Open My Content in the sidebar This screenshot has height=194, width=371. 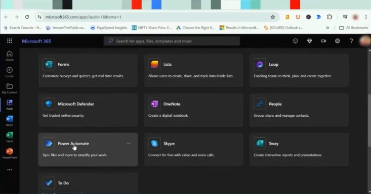pos(10,88)
